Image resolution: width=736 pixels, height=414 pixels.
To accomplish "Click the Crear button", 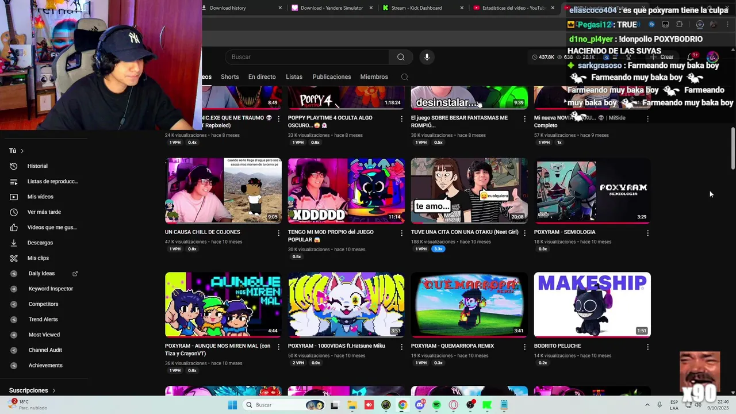I will click(662, 57).
